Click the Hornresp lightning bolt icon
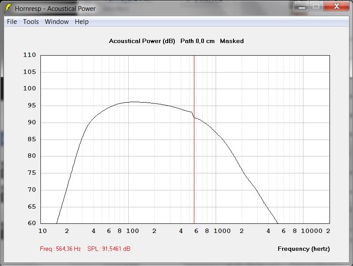Viewport: 353px width, 266px height. coord(8,8)
